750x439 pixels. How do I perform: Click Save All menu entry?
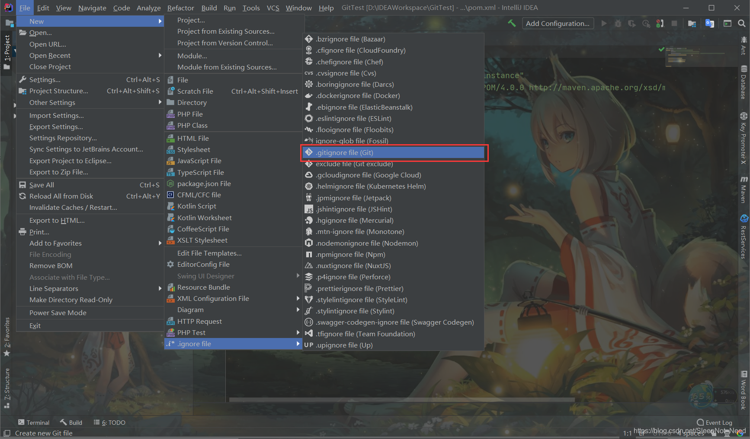point(90,185)
